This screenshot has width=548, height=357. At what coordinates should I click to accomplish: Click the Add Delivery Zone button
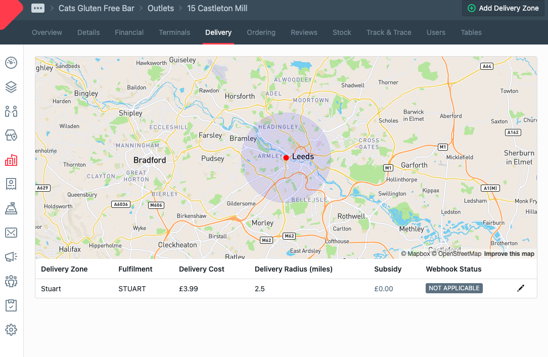[x=503, y=8]
